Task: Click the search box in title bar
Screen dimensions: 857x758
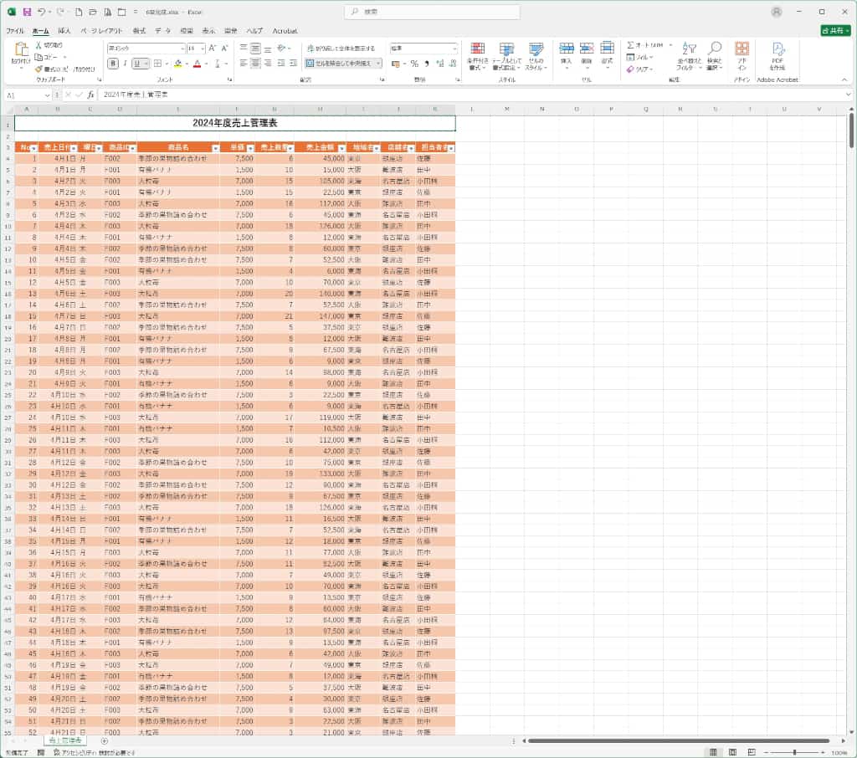Action: (432, 12)
